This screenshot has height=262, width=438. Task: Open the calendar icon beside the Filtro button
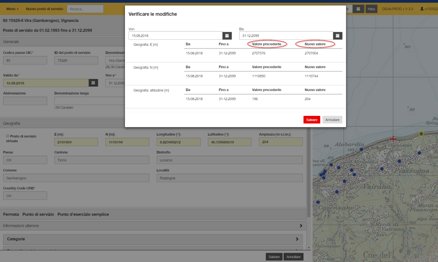pyautogui.click(x=358, y=9)
